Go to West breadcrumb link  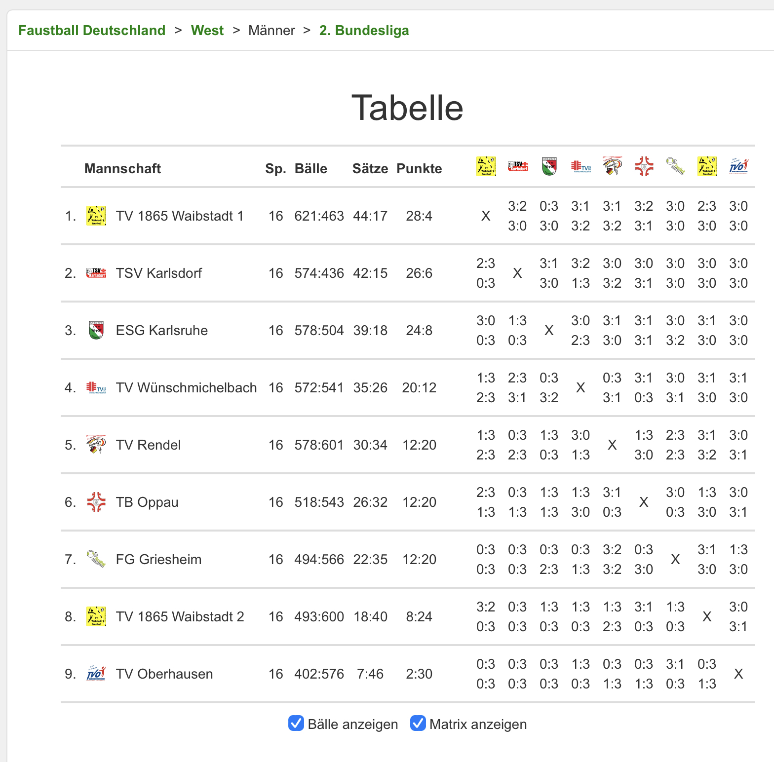[x=207, y=31]
